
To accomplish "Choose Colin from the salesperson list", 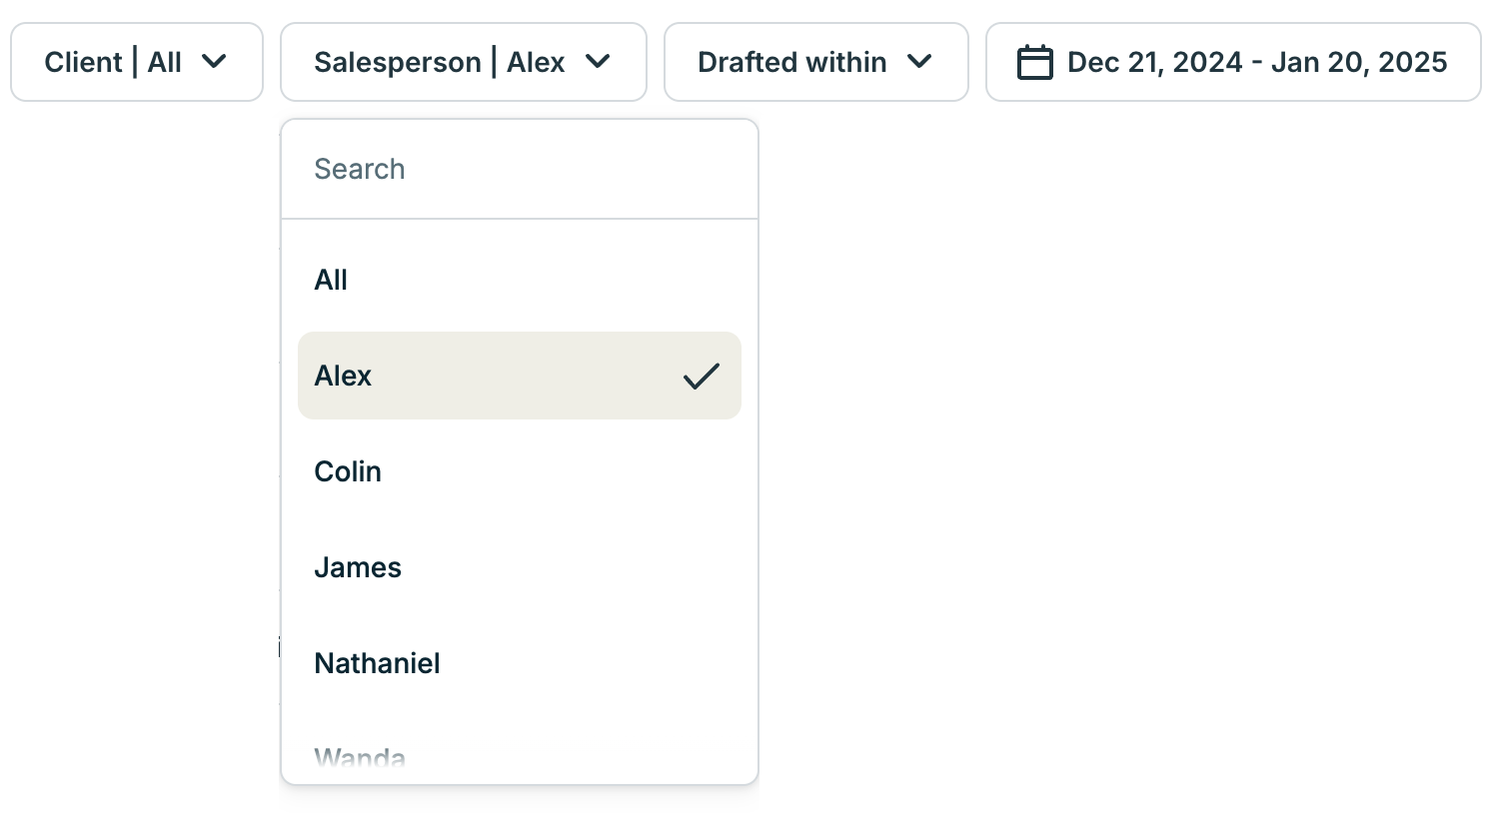I will 348,471.
